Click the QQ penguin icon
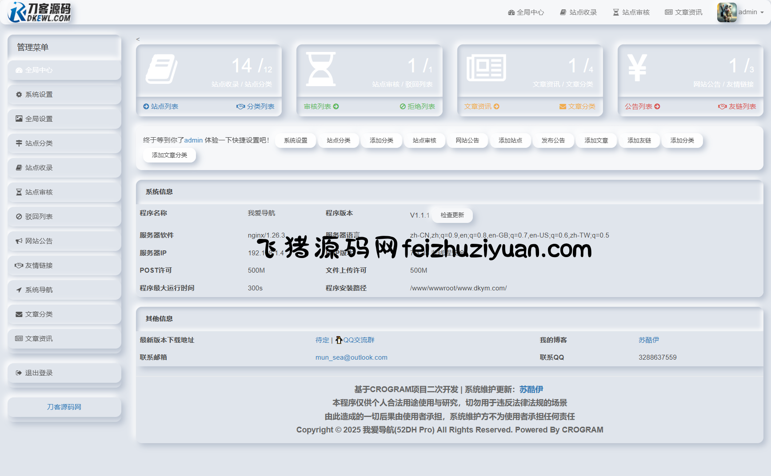 (x=339, y=340)
